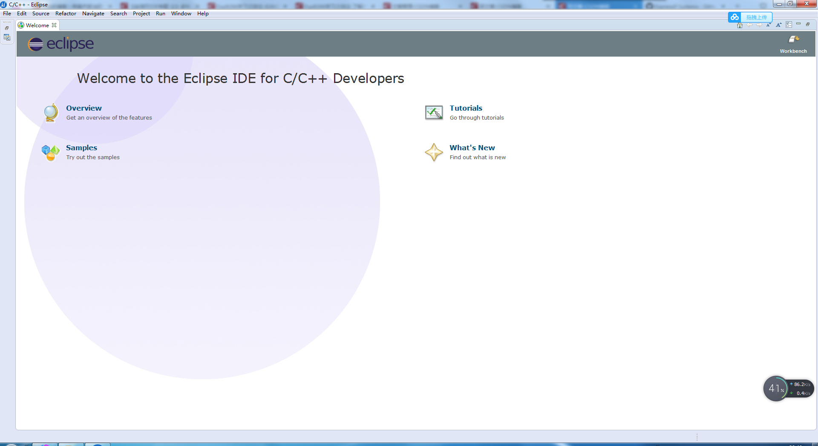Click the Samples shapes icon
The height and width of the screenshot is (446, 818).
pos(51,152)
